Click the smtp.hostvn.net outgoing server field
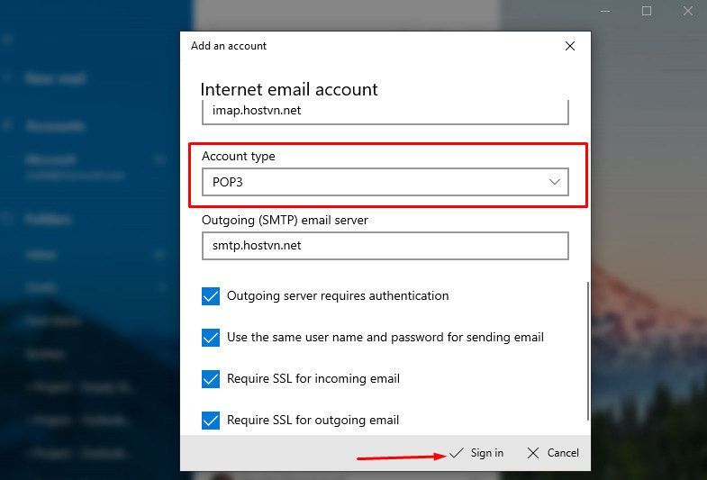707x480 pixels. pos(385,246)
